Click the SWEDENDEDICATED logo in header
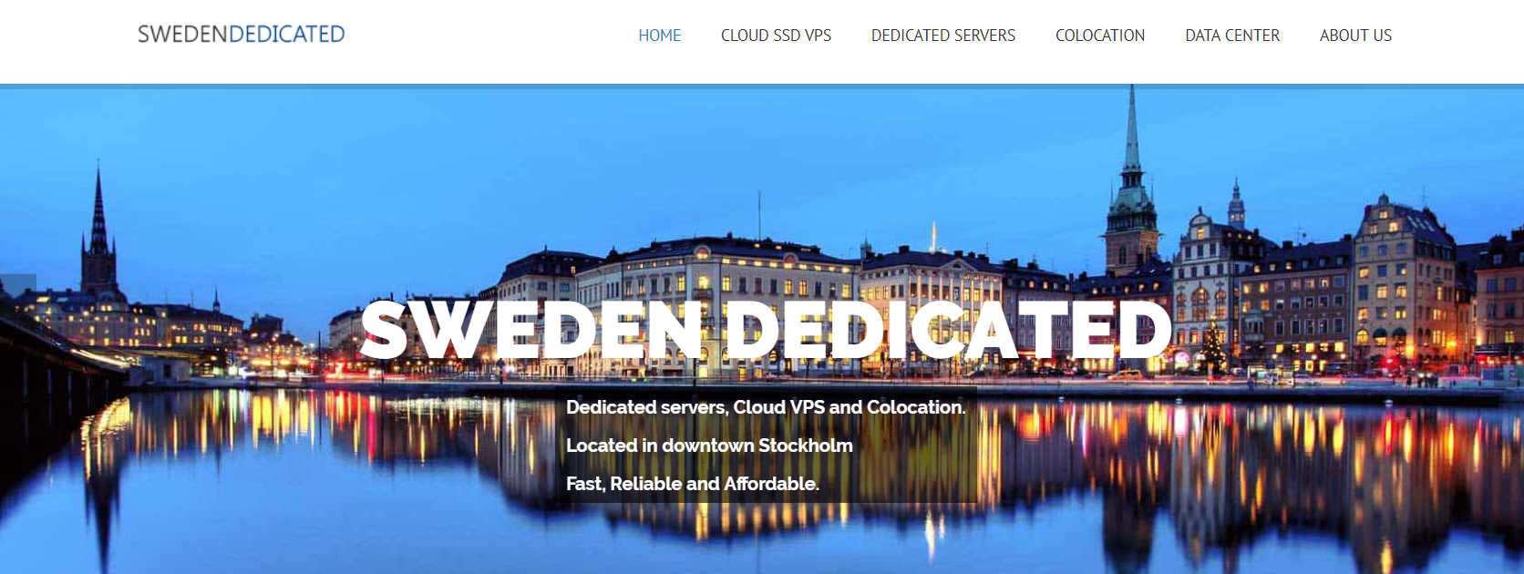Viewport: 1524px width, 574px height. [x=242, y=35]
